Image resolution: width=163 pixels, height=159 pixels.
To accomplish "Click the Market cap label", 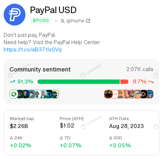I will 22,119.
